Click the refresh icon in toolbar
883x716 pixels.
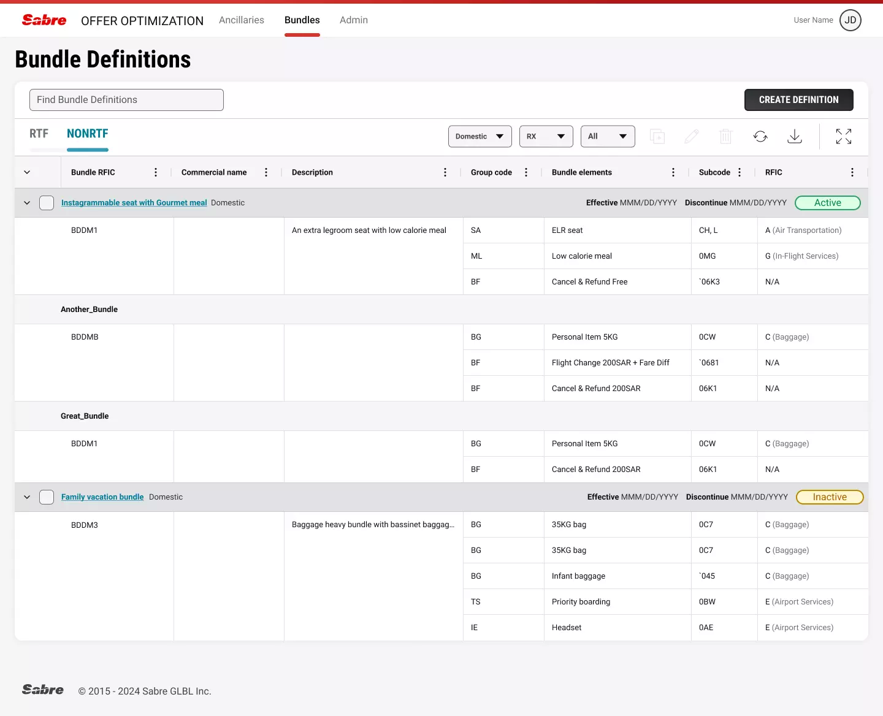pyautogui.click(x=760, y=136)
